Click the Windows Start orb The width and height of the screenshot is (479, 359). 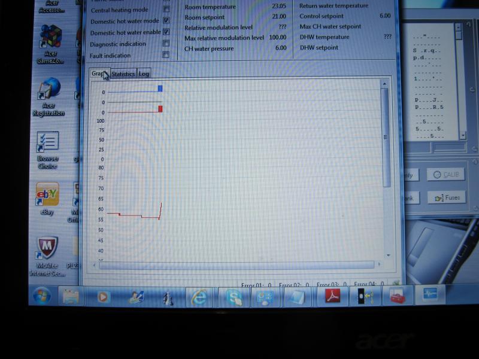click(x=41, y=296)
